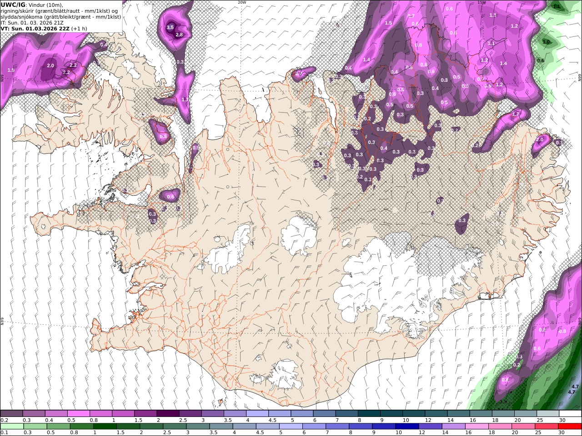This screenshot has width=582, height=436.
Task: Click the 'slydda/snjókoma' legend description line
Action: pos(60,16)
